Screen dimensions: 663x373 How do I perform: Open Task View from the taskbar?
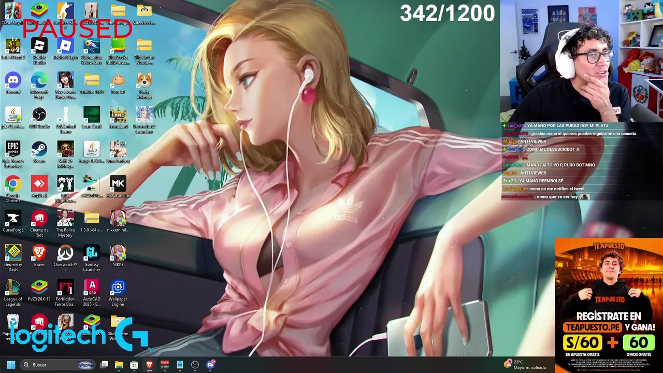(104, 365)
